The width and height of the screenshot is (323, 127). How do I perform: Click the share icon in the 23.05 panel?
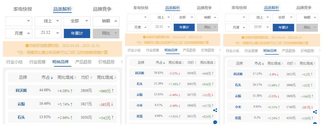pyautogui.click(x=315, y=112)
